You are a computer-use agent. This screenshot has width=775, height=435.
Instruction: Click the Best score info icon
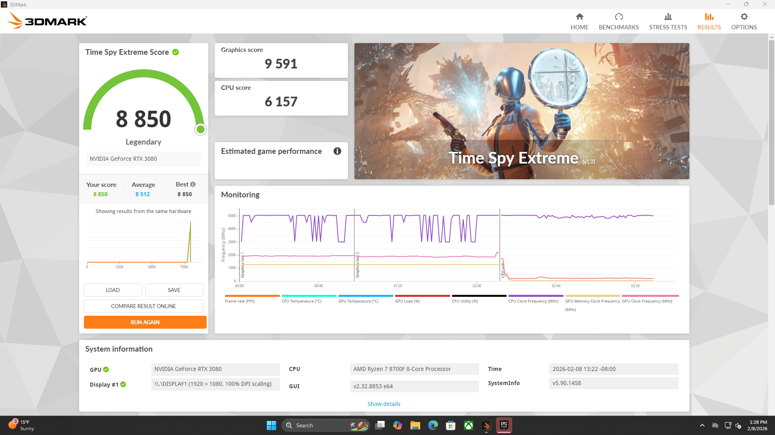[193, 184]
